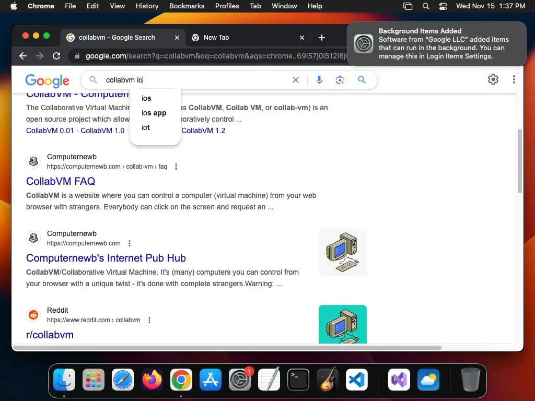535x401 pixels.
Task: Switch to the New Tab tab
Action: (248, 38)
